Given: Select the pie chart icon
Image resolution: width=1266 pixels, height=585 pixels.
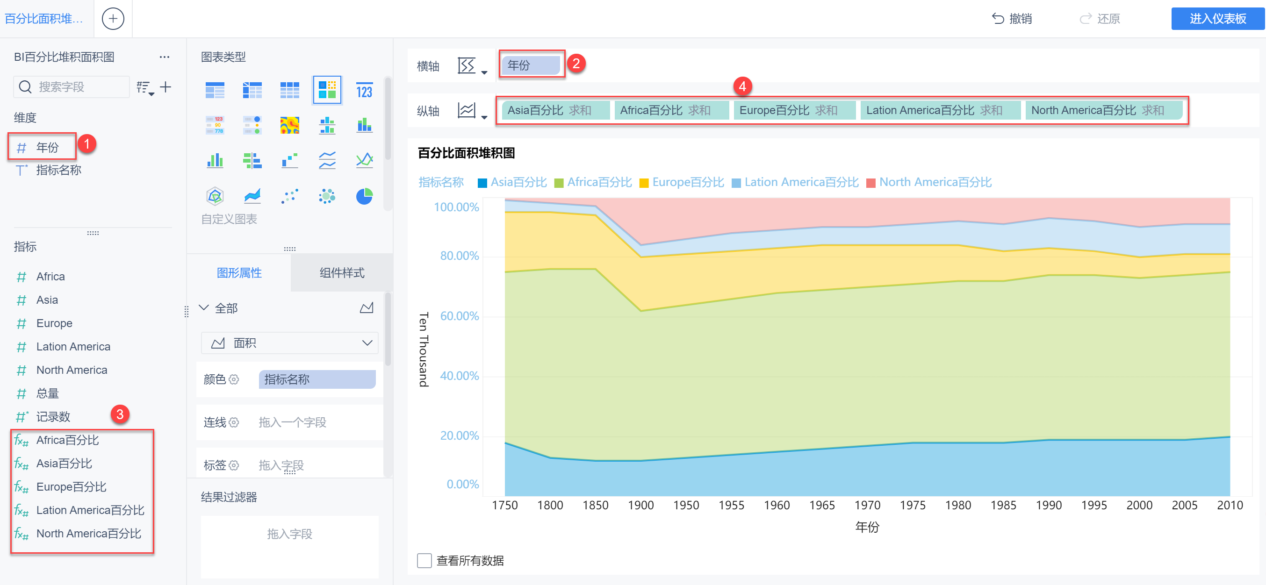Looking at the screenshot, I should pos(364,196).
